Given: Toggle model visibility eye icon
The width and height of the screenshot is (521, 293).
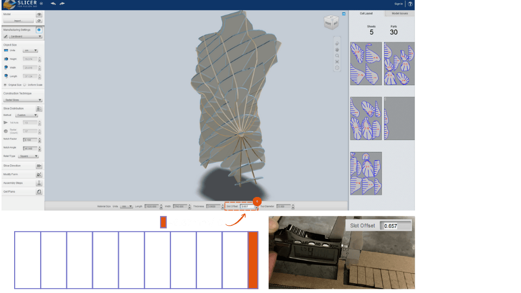Looking at the screenshot, I should coord(39,15).
